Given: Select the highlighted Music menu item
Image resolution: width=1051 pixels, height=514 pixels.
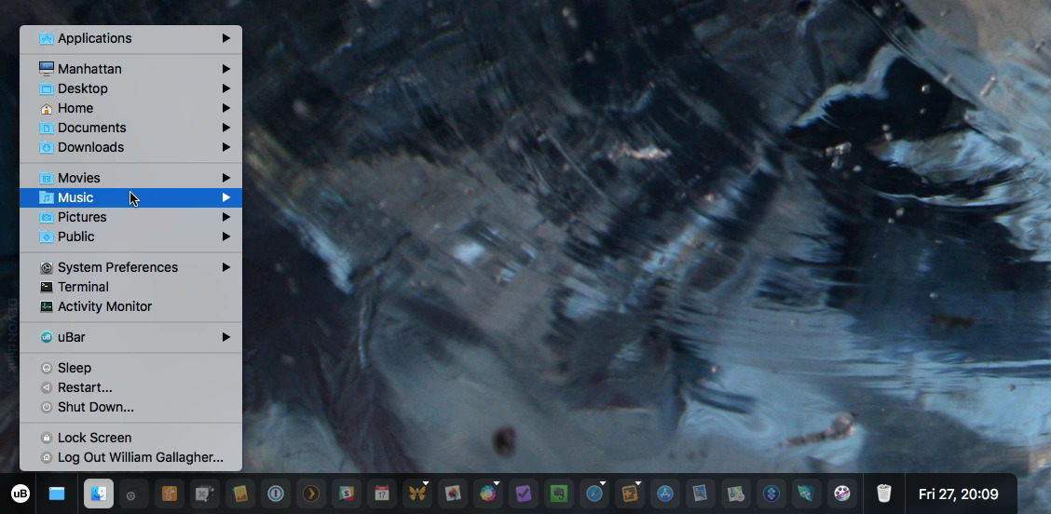Looking at the screenshot, I should (130, 197).
